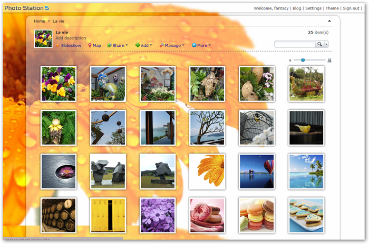Adjust the thumbnail size slider handle

pos(303,60)
